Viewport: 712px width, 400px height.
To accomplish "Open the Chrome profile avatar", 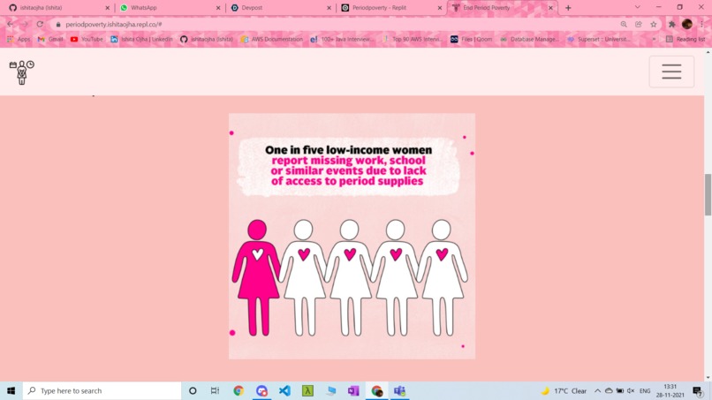I will click(x=687, y=24).
